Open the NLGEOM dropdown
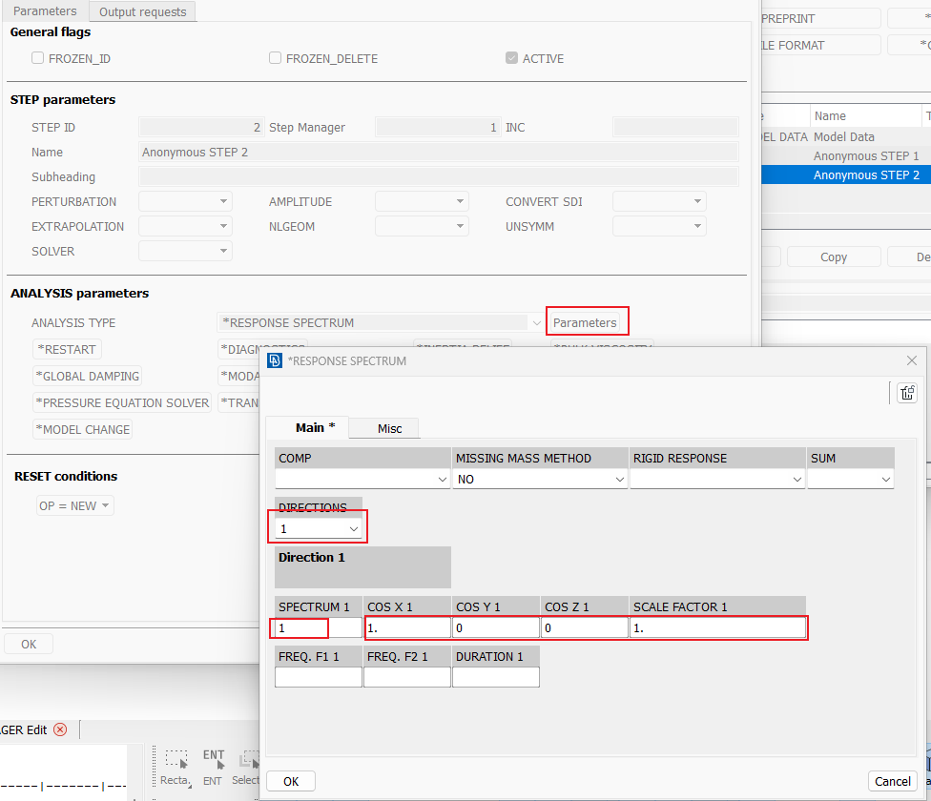This screenshot has height=801, width=931. click(x=422, y=226)
